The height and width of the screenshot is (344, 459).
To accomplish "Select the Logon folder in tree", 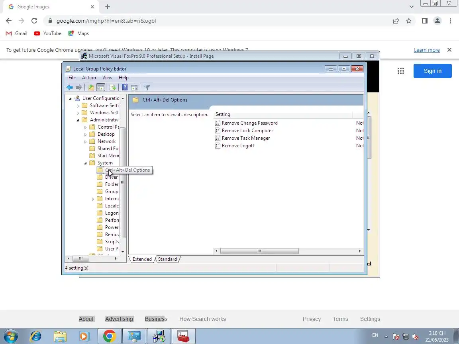I will point(108,213).
